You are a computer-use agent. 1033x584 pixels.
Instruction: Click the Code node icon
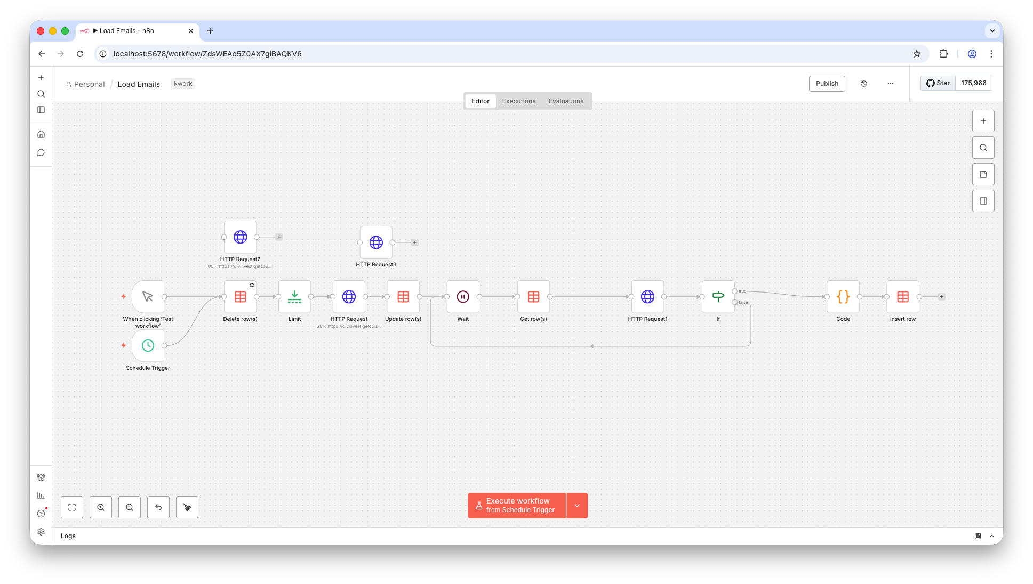coord(843,297)
